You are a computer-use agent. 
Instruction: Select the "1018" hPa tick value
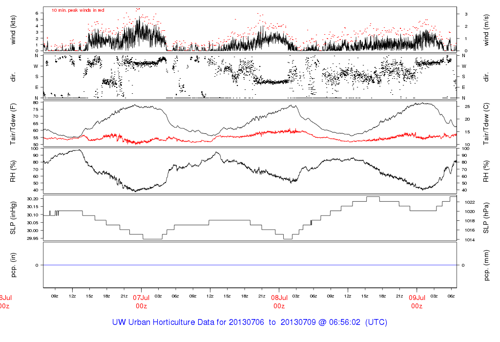click(470, 221)
